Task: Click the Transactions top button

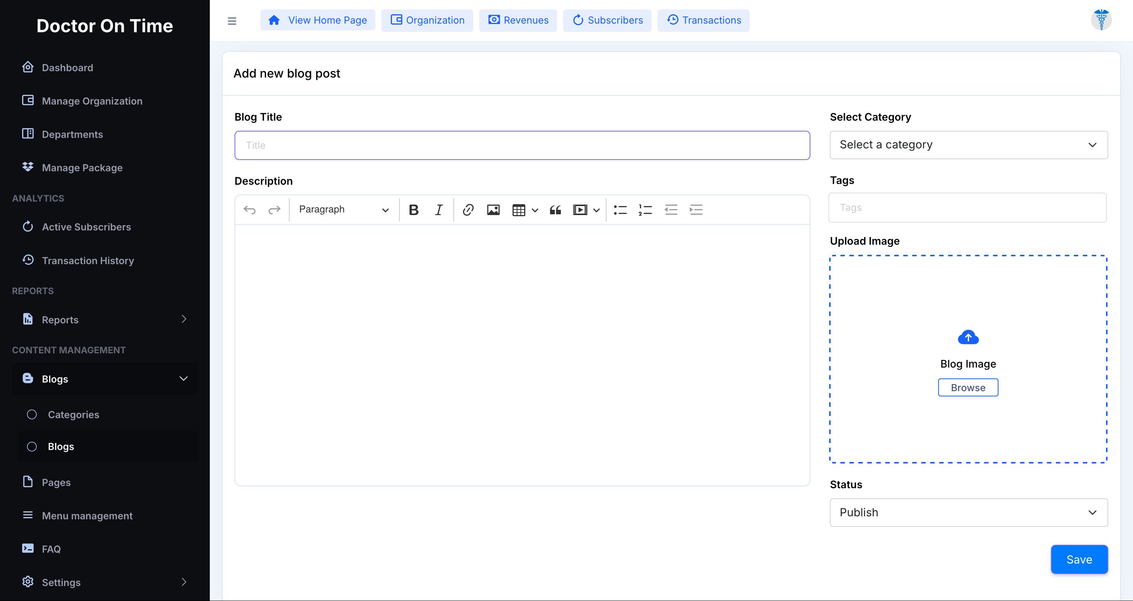Action: [x=703, y=20]
